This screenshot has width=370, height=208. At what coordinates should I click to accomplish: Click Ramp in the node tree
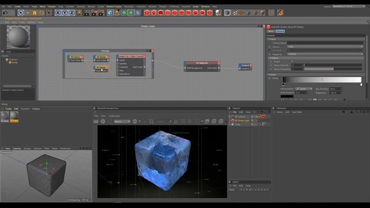pos(14,62)
